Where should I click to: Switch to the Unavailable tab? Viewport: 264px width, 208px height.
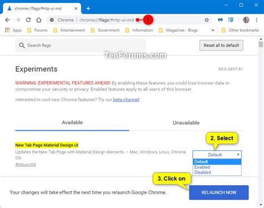tap(186, 123)
